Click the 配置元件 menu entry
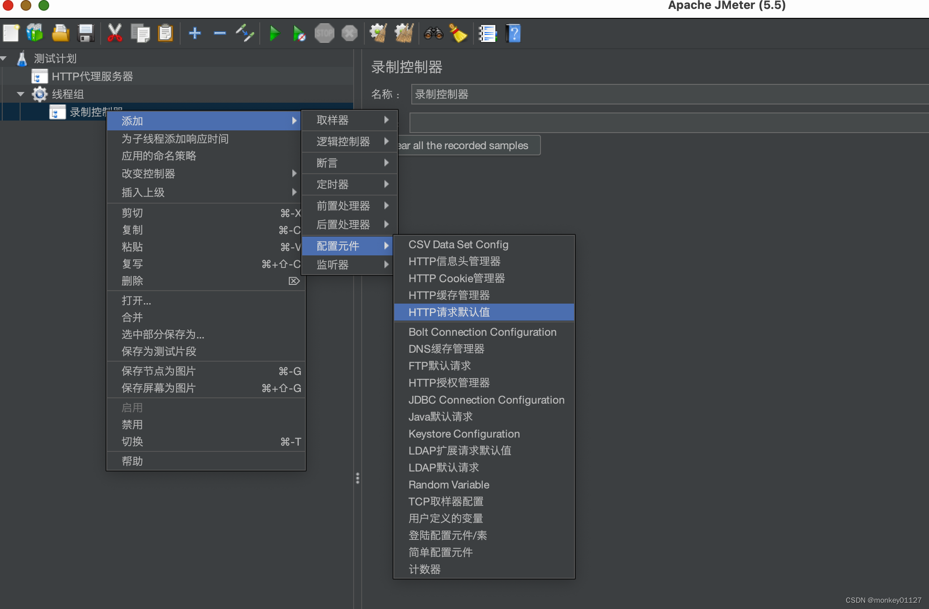The height and width of the screenshot is (609, 929). 347,246
